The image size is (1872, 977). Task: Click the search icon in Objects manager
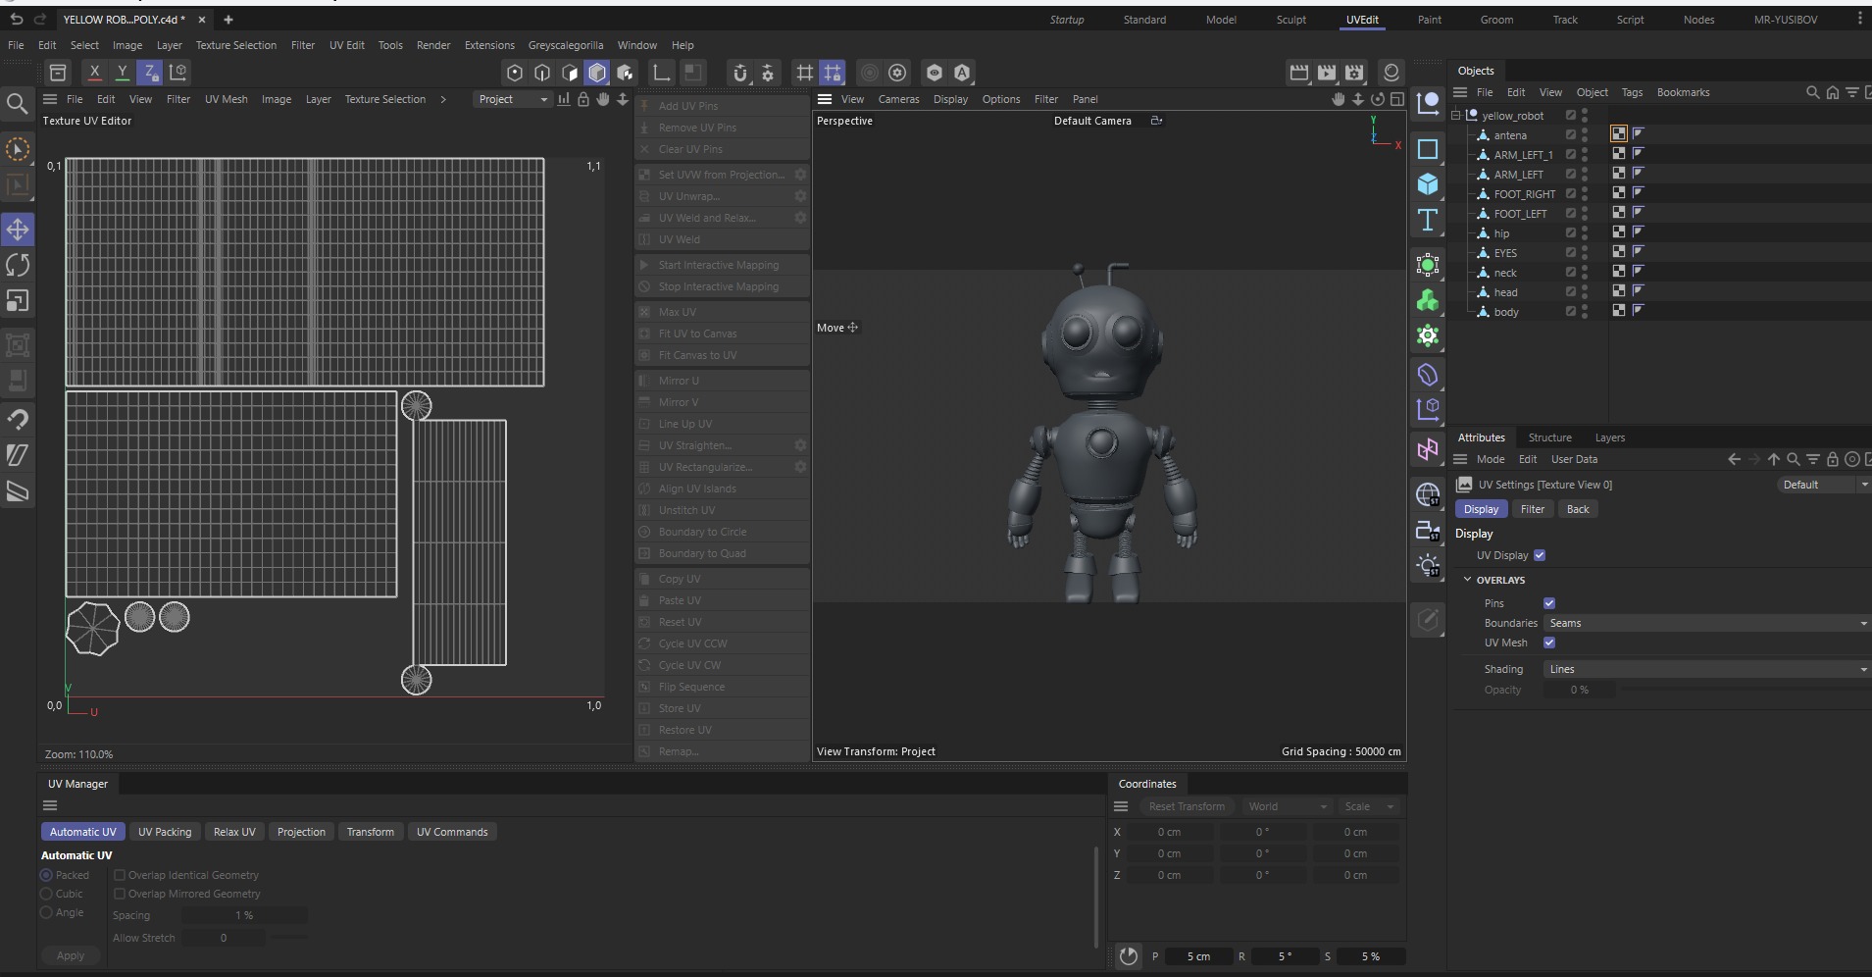[1812, 92]
